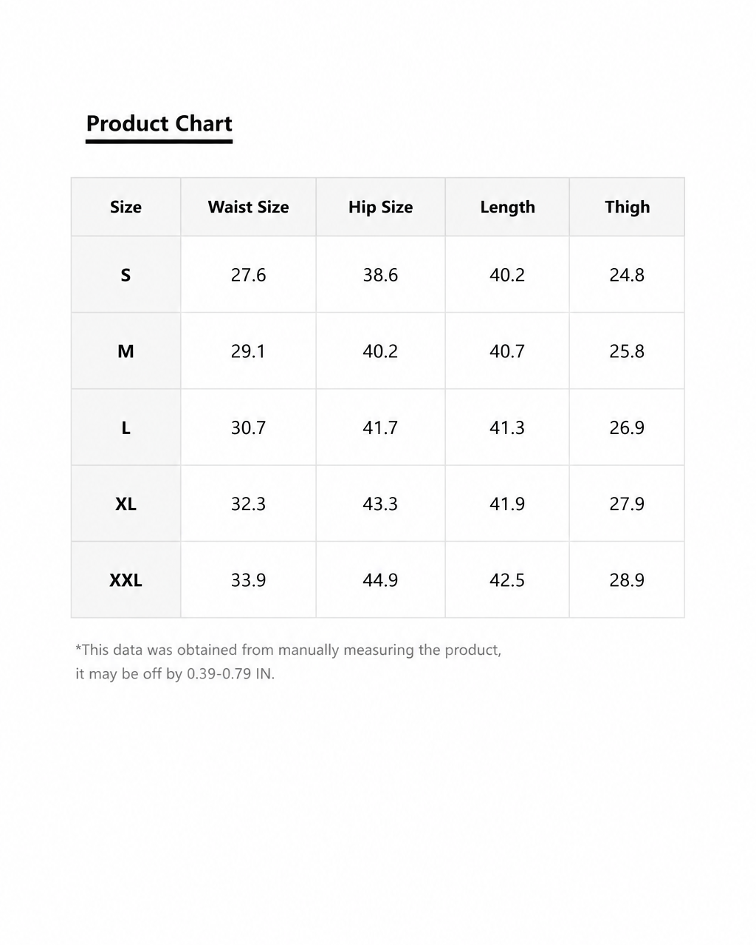Click the XXL size row label
Screen dimensions: 756x945
(126, 580)
